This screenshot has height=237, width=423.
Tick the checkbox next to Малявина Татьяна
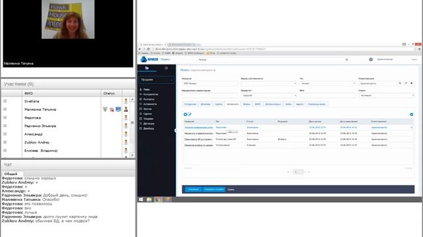point(5,109)
